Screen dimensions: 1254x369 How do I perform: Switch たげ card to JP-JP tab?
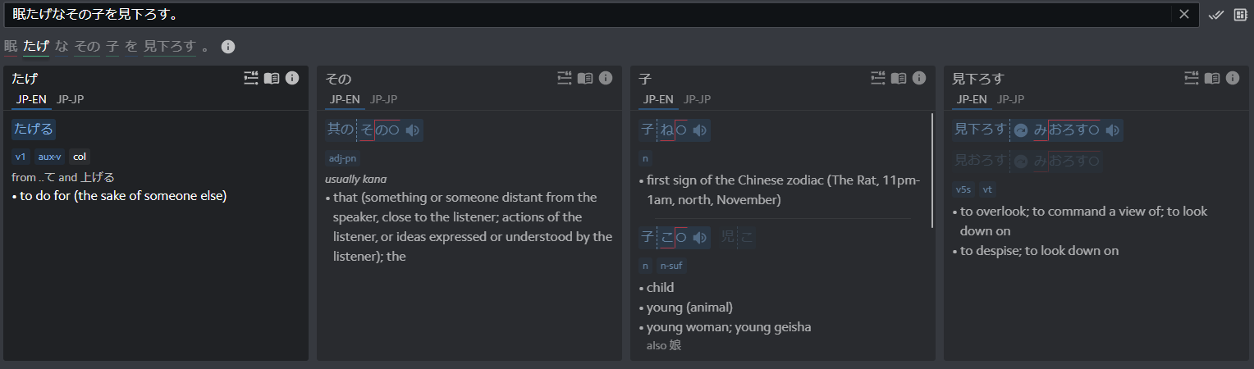click(70, 99)
